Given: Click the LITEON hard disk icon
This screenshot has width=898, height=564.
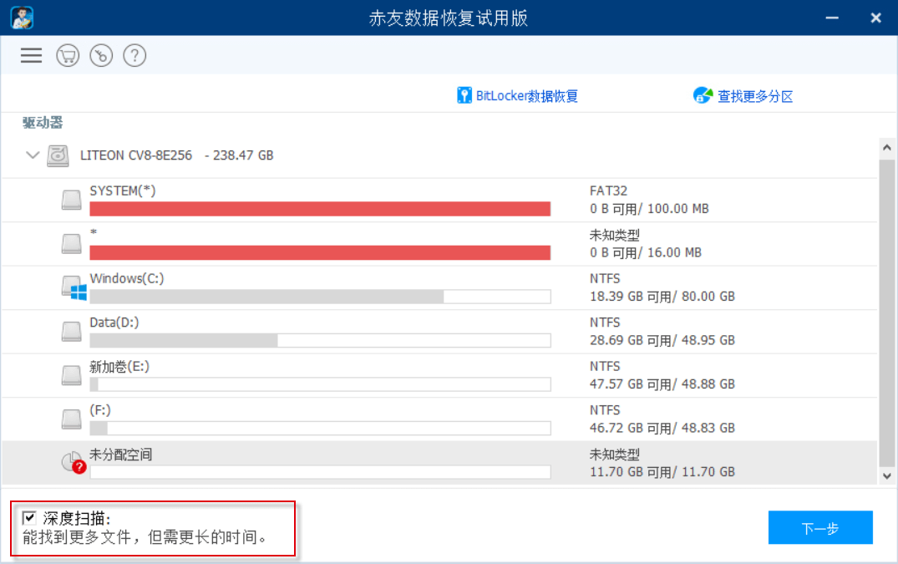Looking at the screenshot, I should 58,155.
